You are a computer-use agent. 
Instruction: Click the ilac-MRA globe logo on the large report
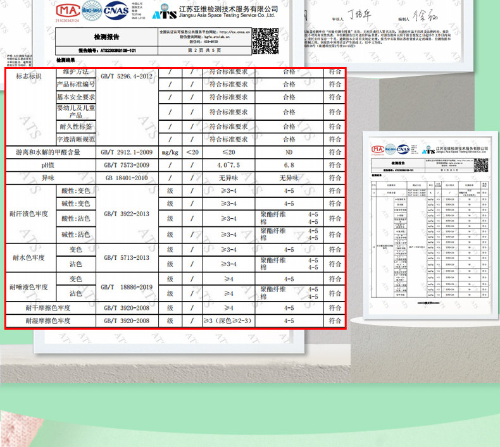92,11
